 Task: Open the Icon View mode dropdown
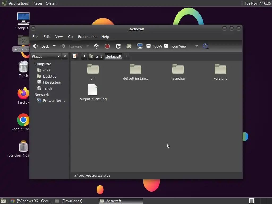coord(185,46)
